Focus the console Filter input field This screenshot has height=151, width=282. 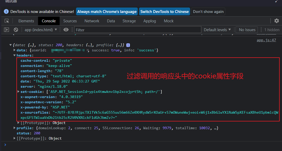(137, 30)
